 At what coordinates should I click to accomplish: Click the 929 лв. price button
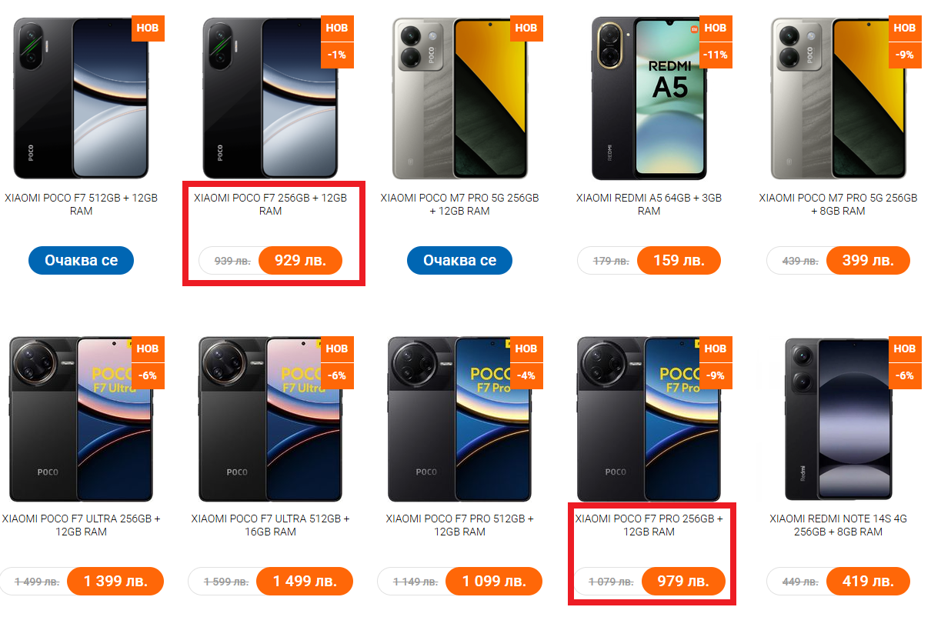point(300,260)
